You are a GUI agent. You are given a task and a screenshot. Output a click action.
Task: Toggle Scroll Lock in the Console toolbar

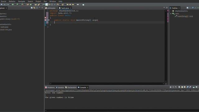182,87
